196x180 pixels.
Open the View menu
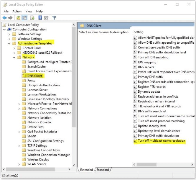pos(29,12)
